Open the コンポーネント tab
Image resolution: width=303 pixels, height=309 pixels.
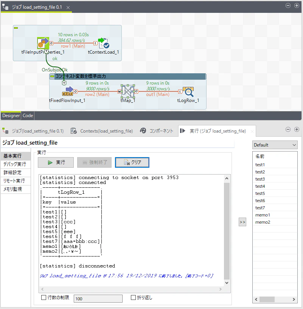point(157,131)
